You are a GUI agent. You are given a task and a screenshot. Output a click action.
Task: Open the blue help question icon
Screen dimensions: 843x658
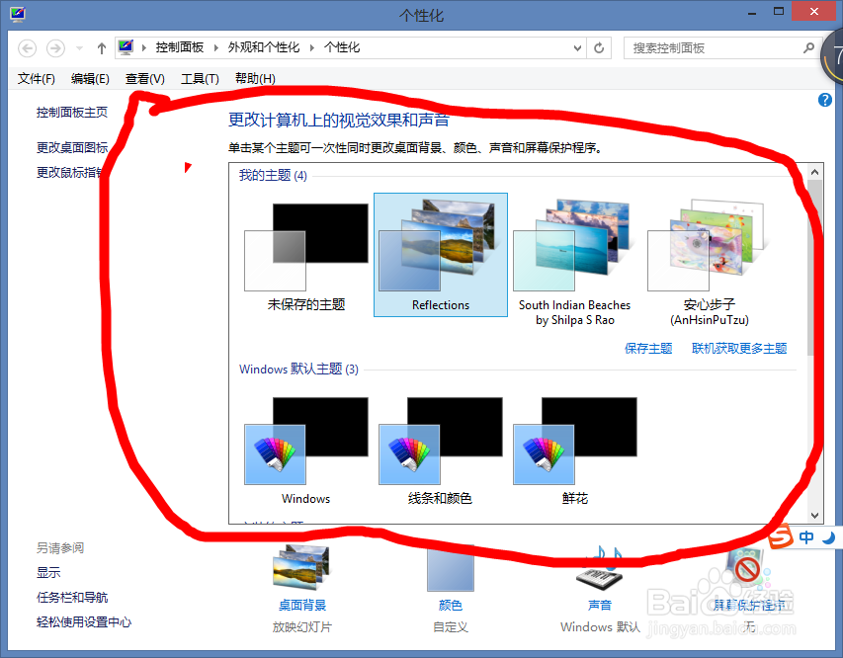click(825, 100)
